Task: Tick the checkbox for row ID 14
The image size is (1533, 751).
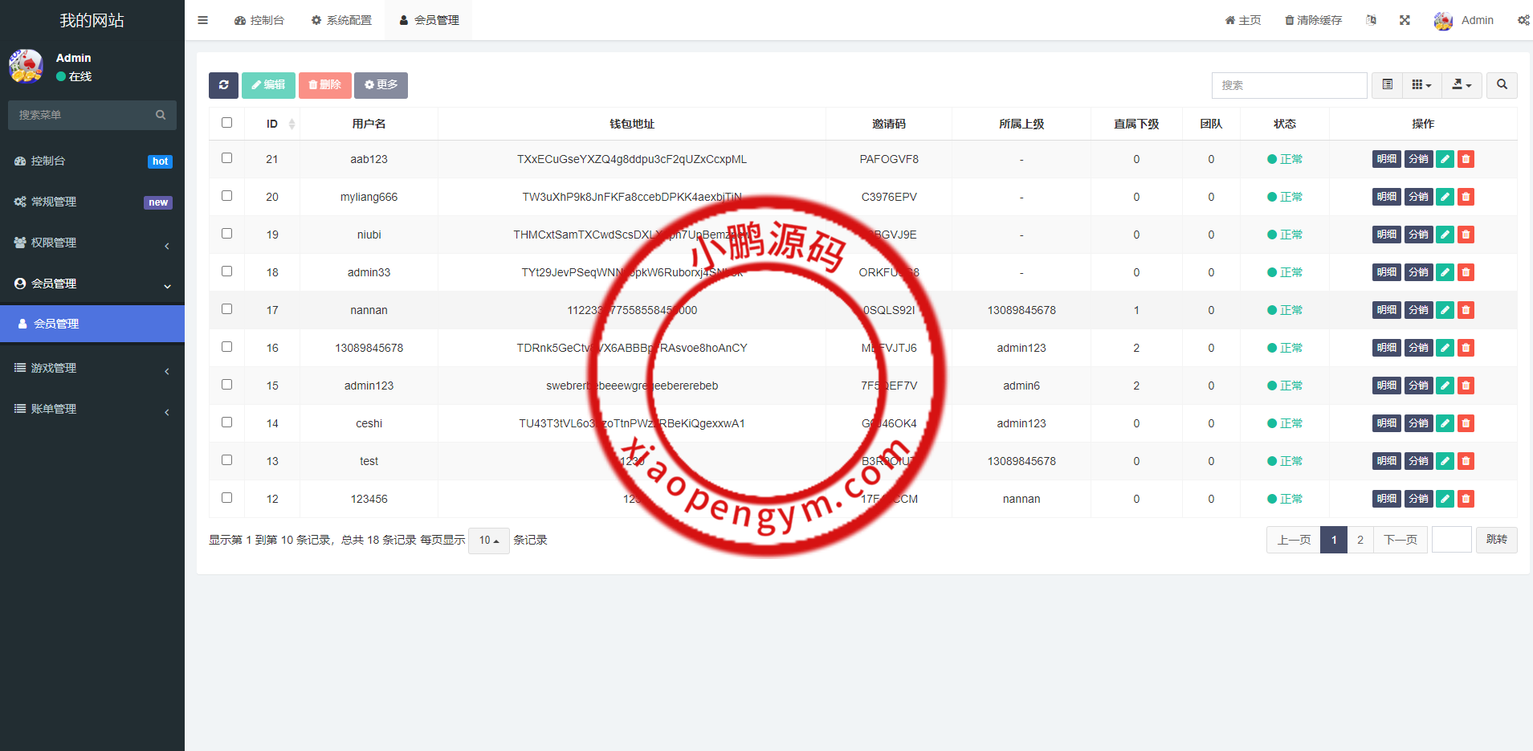Action: tap(226, 422)
